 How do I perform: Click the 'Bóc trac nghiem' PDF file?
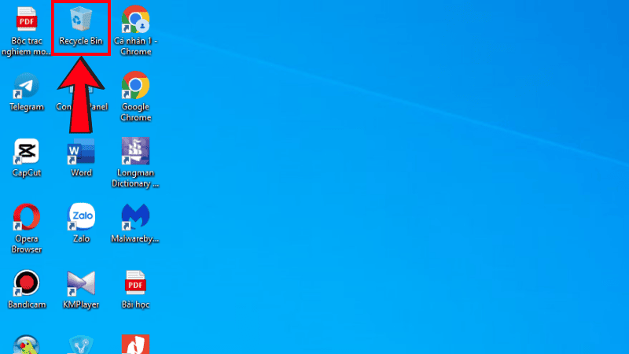(26, 19)
